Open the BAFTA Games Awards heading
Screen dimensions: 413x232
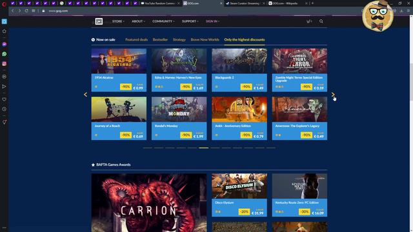(114, 165)
